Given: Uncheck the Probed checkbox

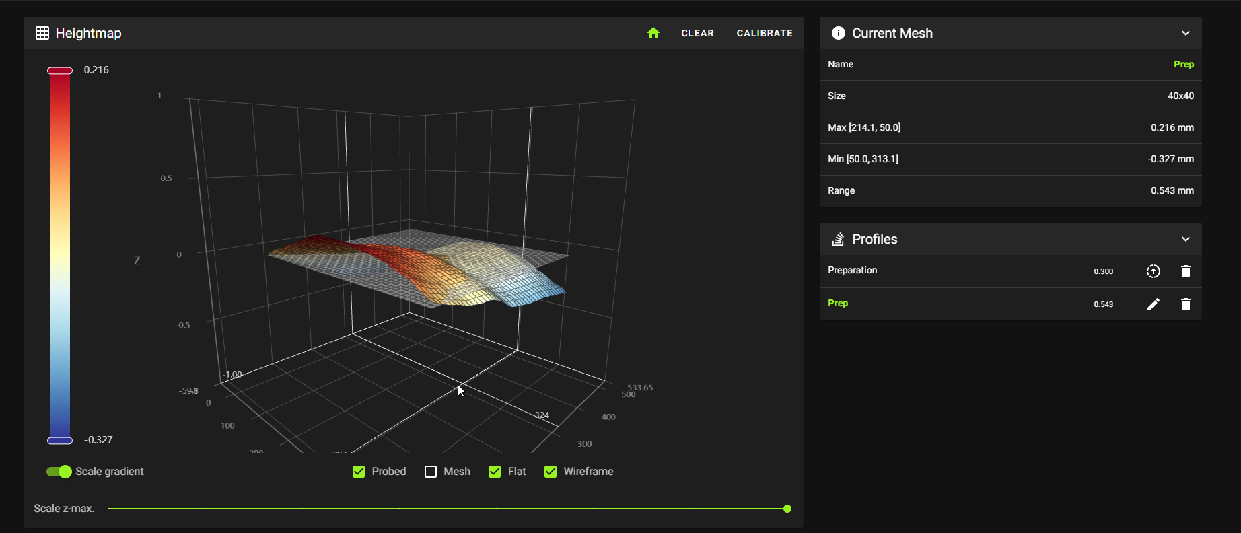Looking at the screenshot, I should point(359,472).
